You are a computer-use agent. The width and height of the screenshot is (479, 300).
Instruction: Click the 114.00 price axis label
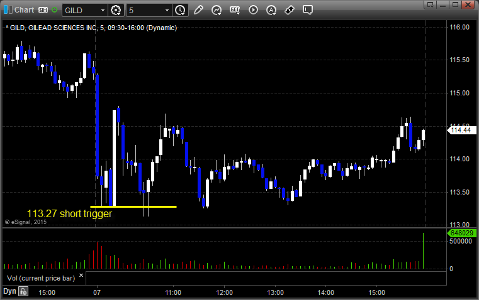point(459,159)
